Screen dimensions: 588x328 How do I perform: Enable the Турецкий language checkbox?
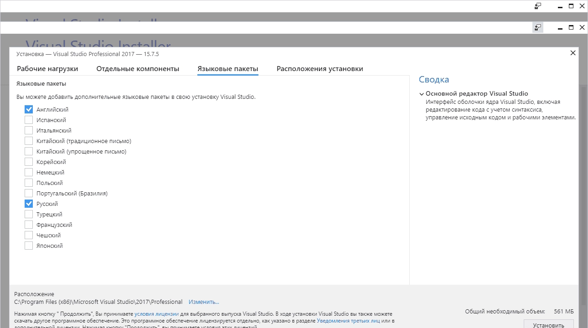[x=29, y=214]
